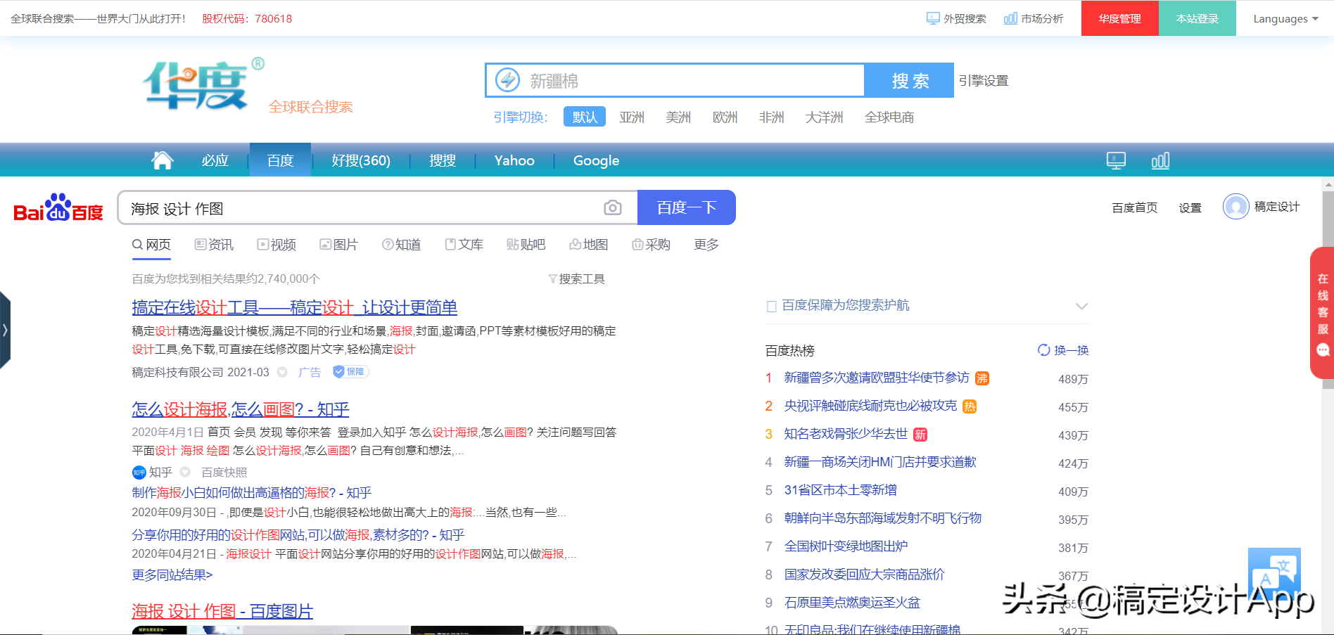The height and width of the screenshot is (635, 1334).
Task: Click the home icon in navigation bar
Action: [163, 160]
